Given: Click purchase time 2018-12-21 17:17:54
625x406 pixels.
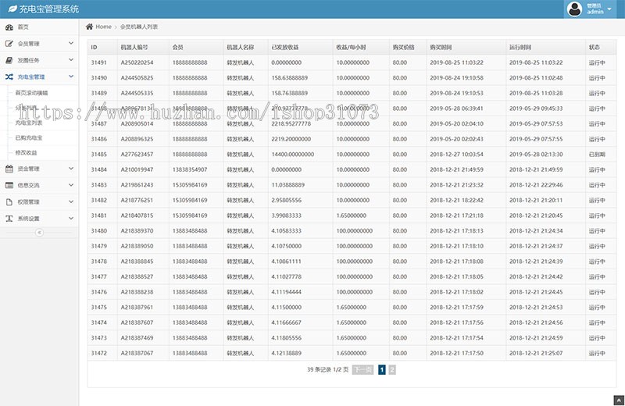Looking at the screenshot, I should click(x=456, y=338).
